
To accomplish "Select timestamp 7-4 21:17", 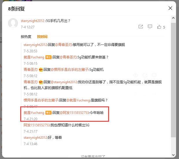I will pos(30,132).
